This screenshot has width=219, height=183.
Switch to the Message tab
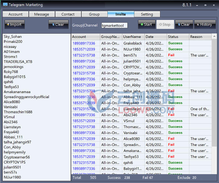pyautogui.click(x=42, y=14)
